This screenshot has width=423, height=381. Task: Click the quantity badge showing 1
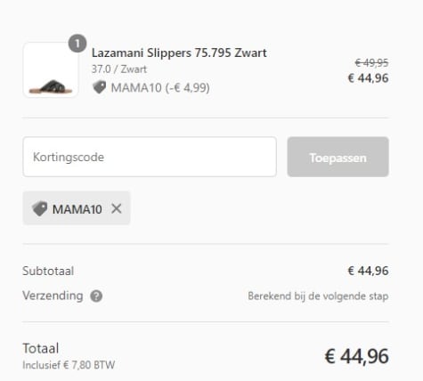tap(77, 44)
